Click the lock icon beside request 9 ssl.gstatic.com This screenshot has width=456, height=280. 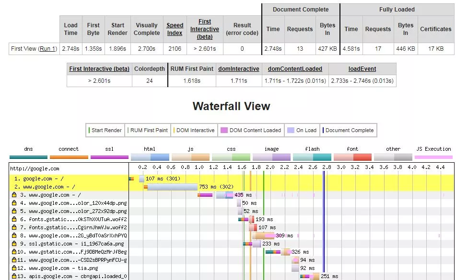[14, 244]
